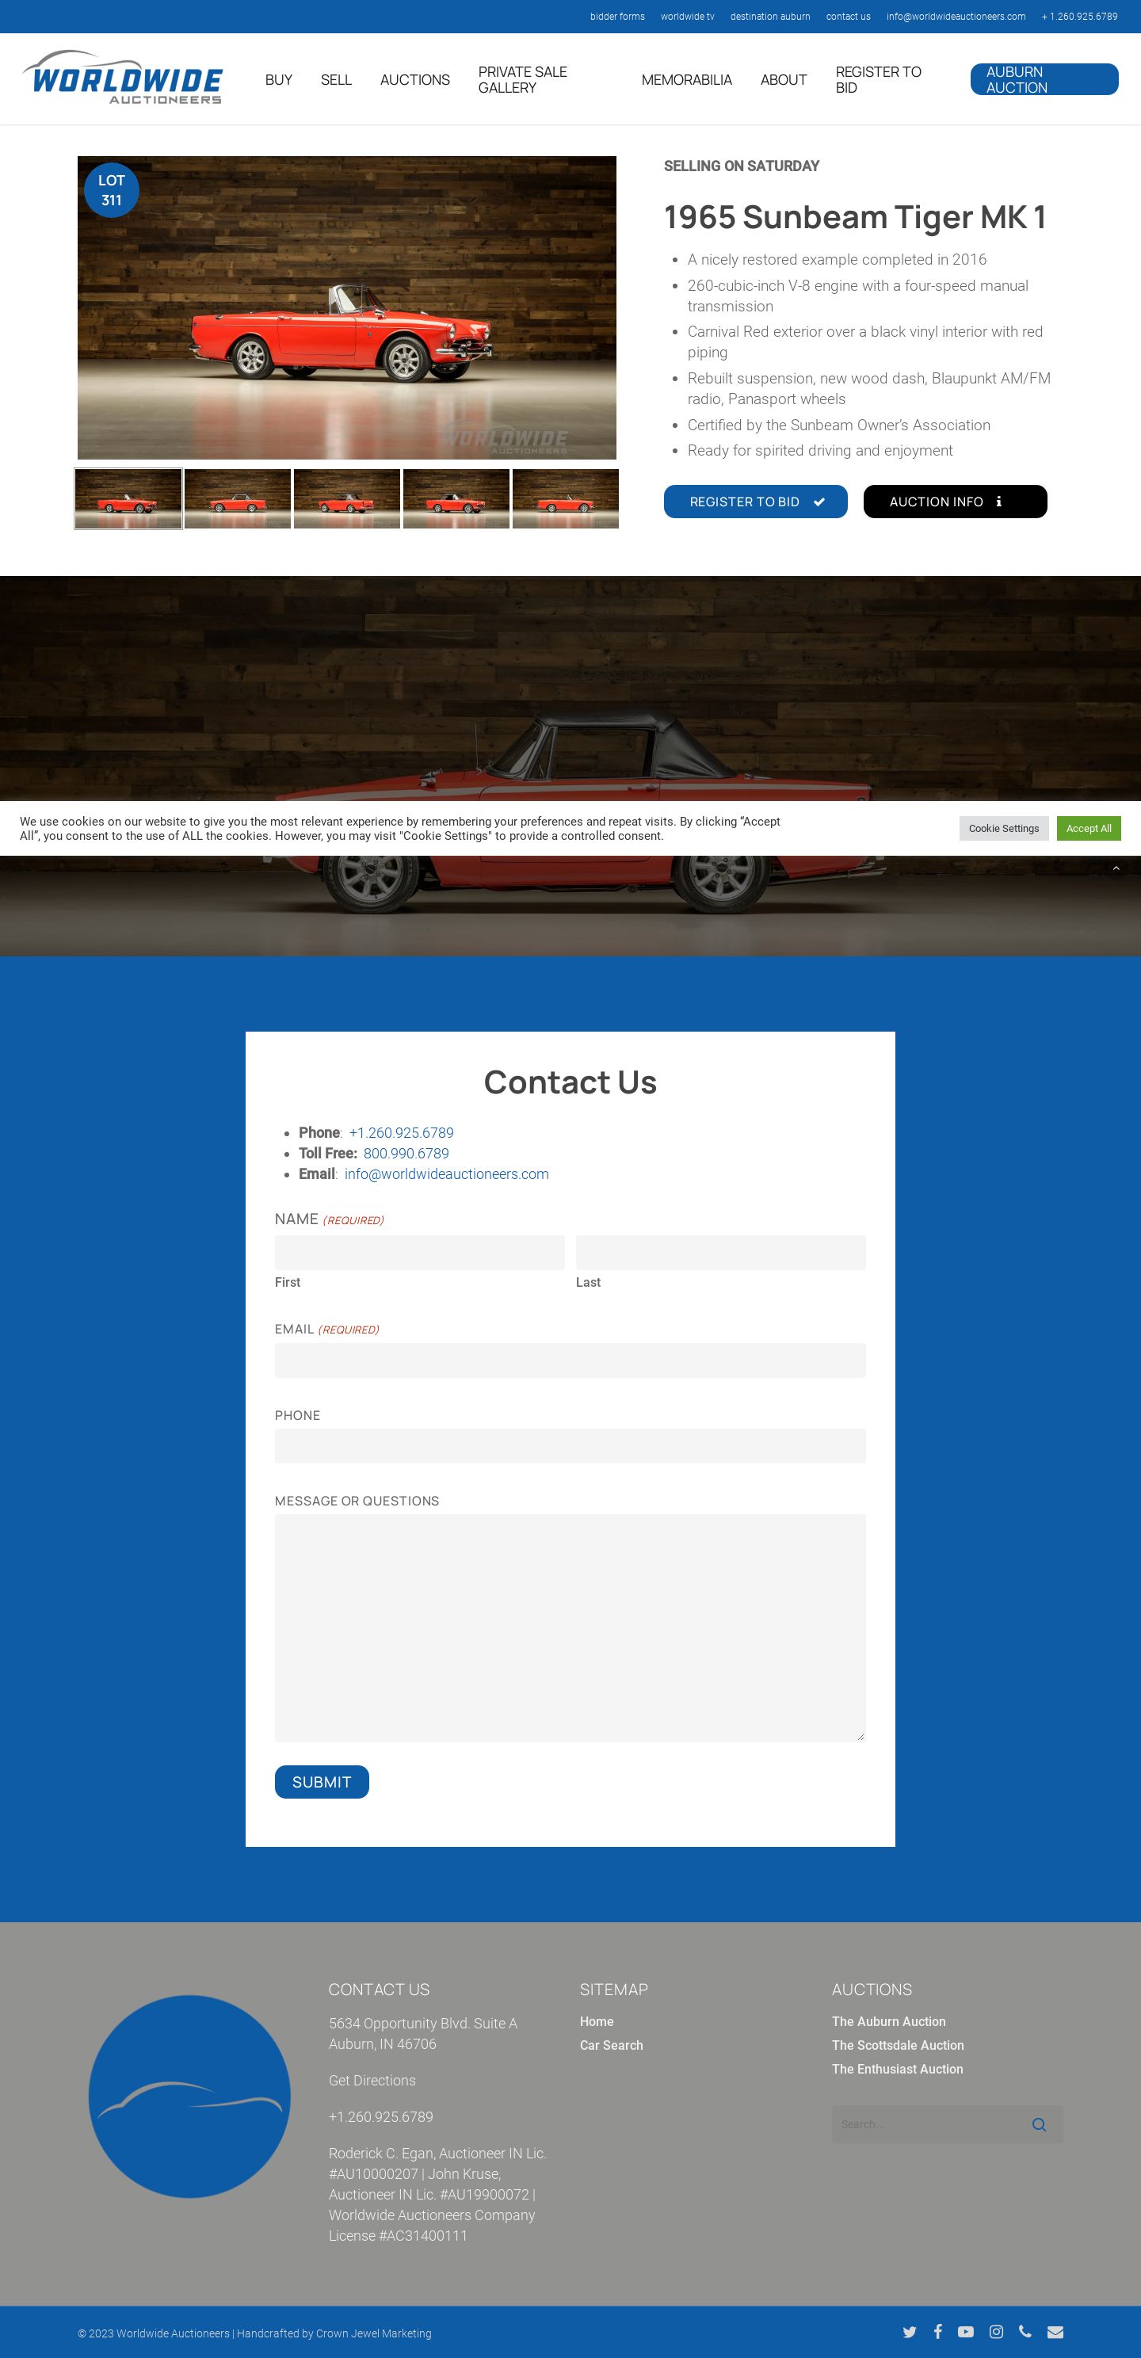Click the phone icon in footer

tap(1025, 2331)
